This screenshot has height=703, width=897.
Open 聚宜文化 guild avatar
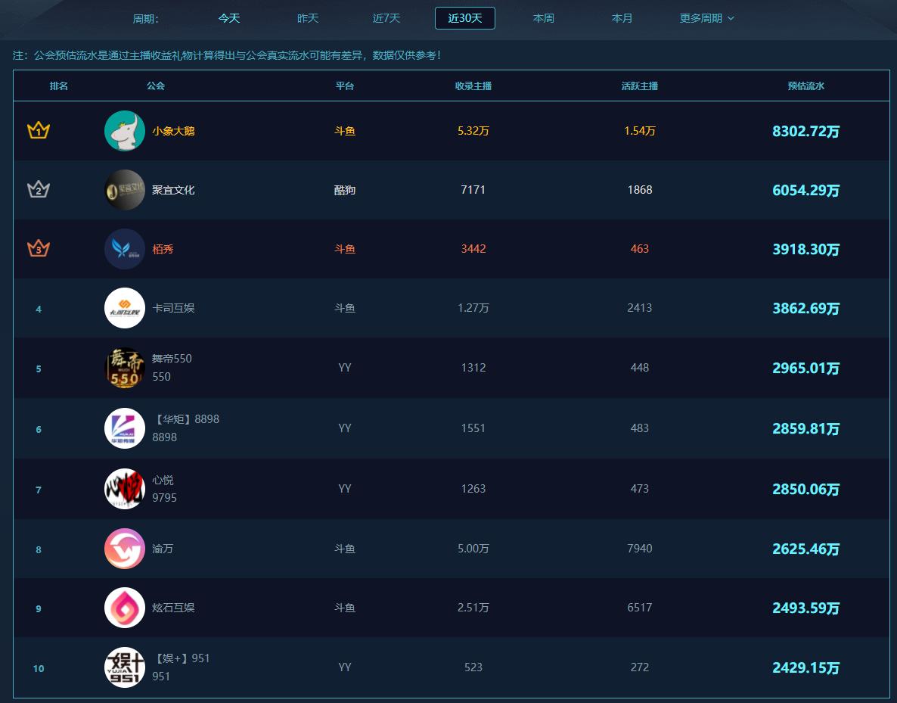[125, 189]
